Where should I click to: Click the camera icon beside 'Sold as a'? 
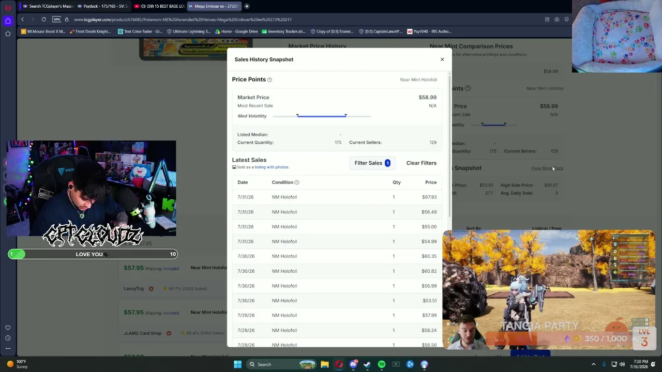coord(234,167)
